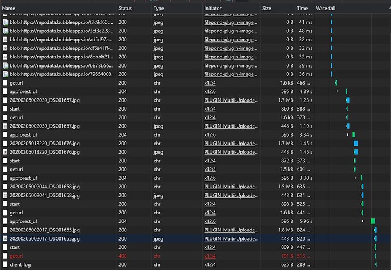
Task: Click blue waterfall bar of 1.7 MB DSC01657.jpg
Action: tap(348, 100)
